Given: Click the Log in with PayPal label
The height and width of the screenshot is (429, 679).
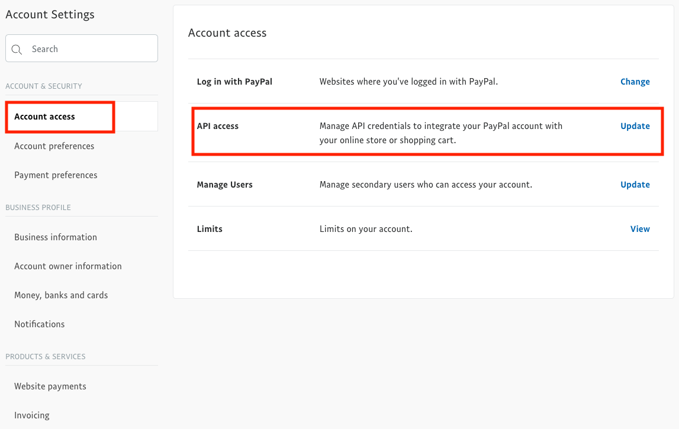Looking at the screenshot, I should pyautogui.click(x=234, y=82).
